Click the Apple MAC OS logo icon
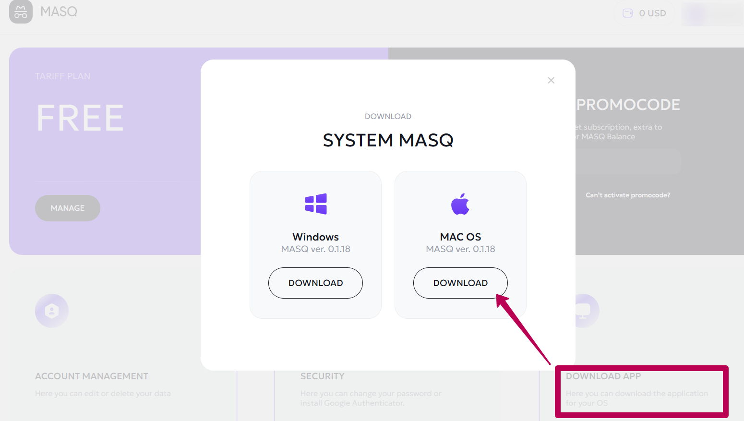The width and height of the screenshot is (744, 421). 460,204
